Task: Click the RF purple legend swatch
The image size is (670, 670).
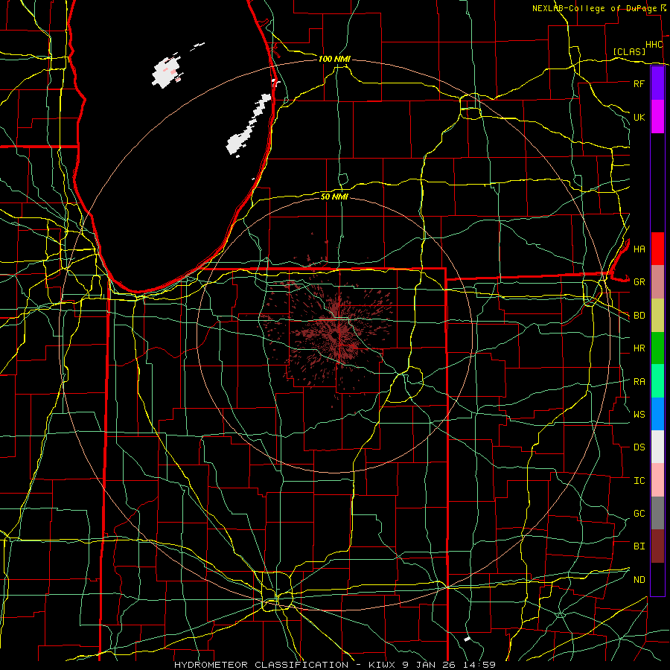Action: [657, 83]
